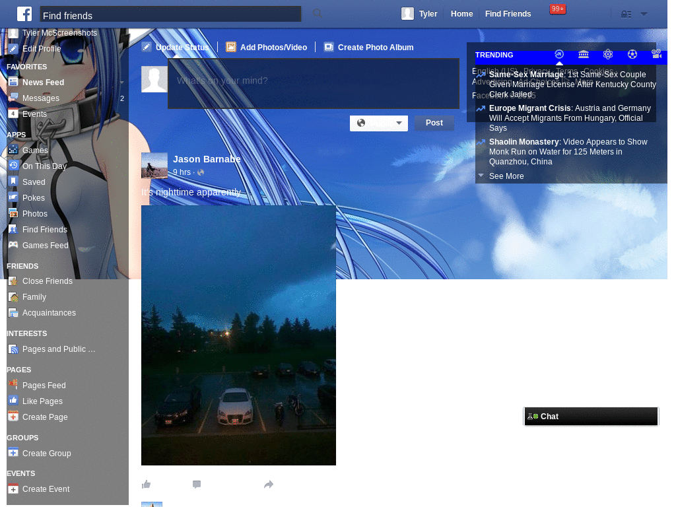Click the Saved bookmark icon

13,182
